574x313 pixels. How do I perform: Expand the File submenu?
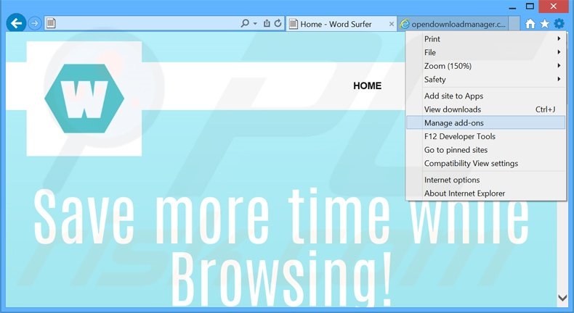(486, 52)
